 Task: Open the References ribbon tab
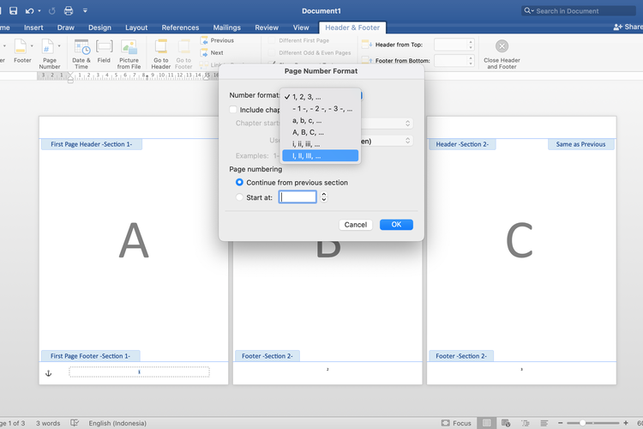pyautogui.click(x=180, y=27)
